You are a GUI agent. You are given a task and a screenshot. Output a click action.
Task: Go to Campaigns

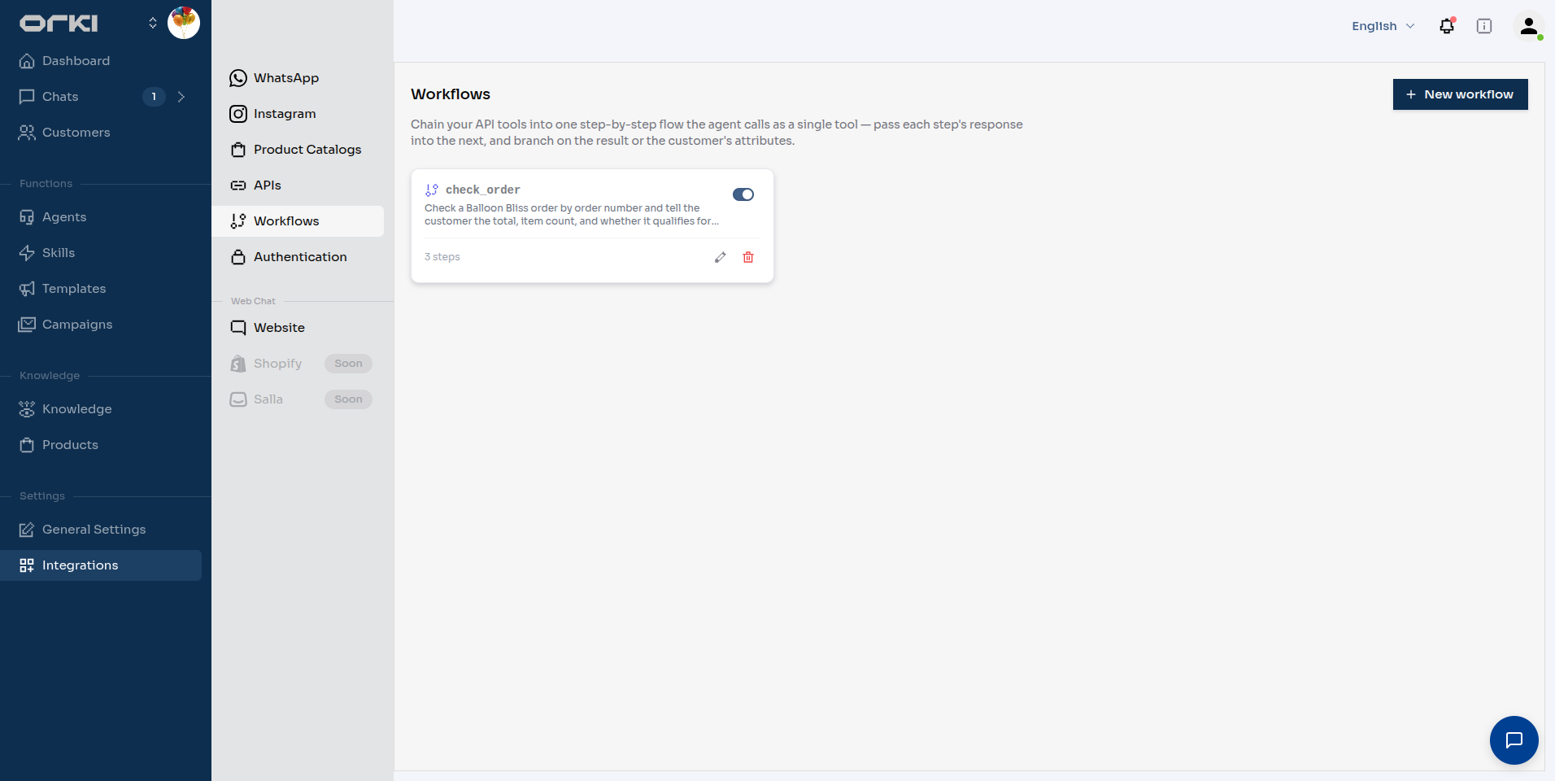101,325
